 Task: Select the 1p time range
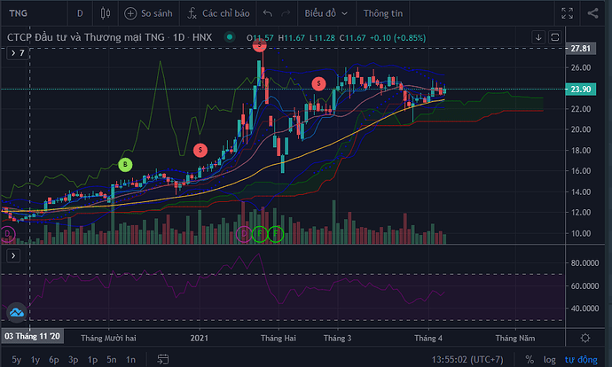(92, 360)
